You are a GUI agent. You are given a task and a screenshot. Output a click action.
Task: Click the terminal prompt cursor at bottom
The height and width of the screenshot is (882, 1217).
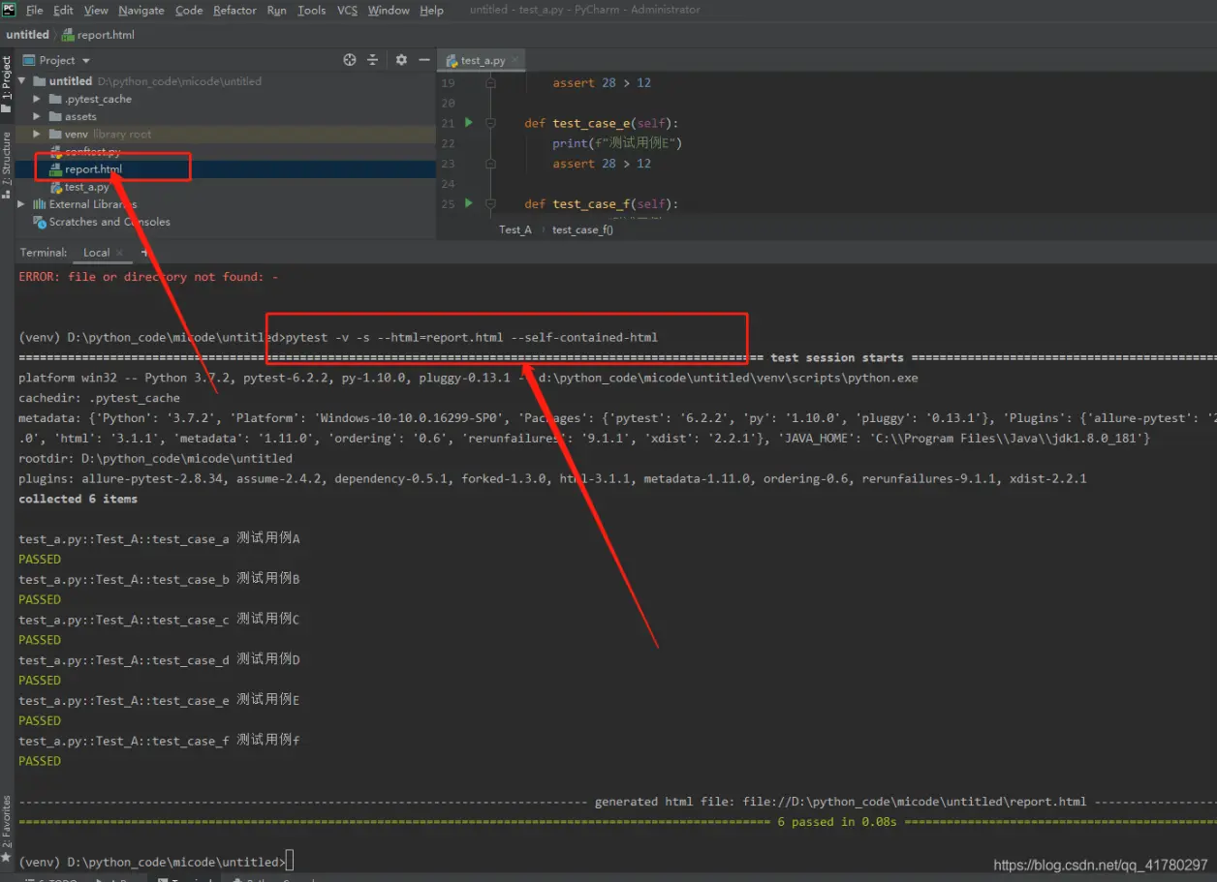click(x=290, y=862)
